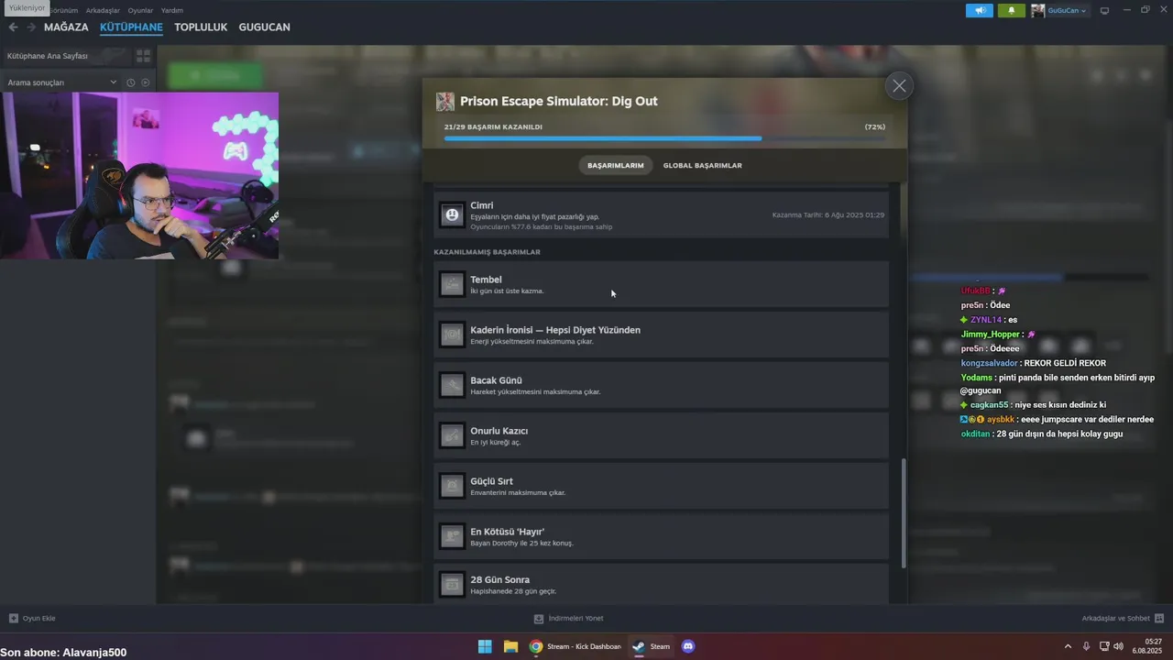
Task: Go back with the left arrow
Action: coord(13,27)
